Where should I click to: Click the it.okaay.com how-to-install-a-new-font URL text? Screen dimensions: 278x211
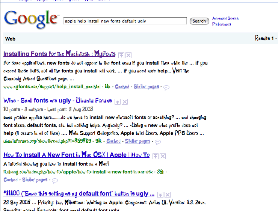coord(78,172)
